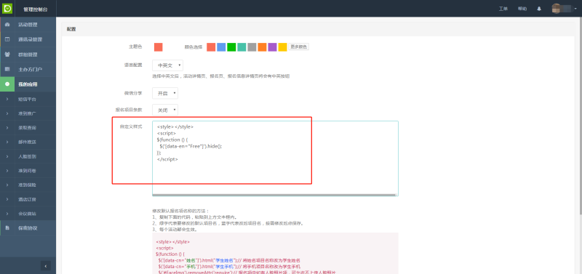Screen dimensions: 582x274
Task: Pick the yellow color swatch
Action: coord(282,47)
